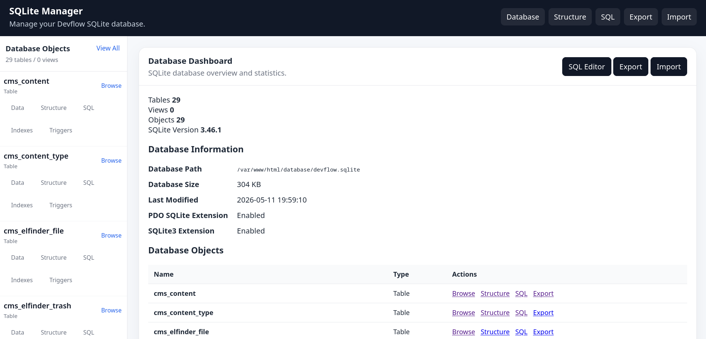706x339 pixels.
Task: Open SQL tab for sidebar cms_elfinder_file
Action: [89, 257]
